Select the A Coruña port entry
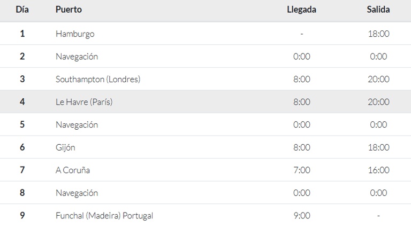Viewport: 411px width, 236px height. [x=73, y=170]
